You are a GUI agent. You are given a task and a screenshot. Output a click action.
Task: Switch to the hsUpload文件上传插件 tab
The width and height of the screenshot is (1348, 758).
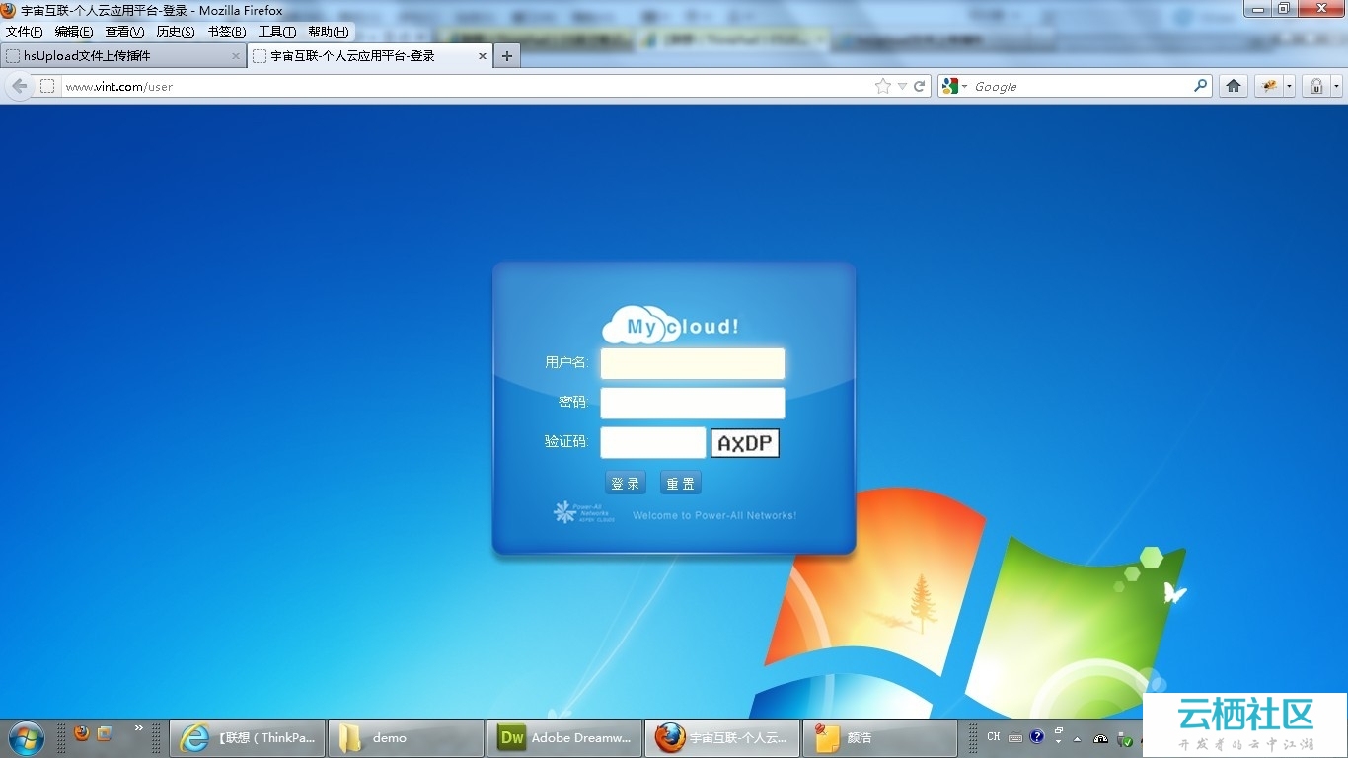coord(123,56)
